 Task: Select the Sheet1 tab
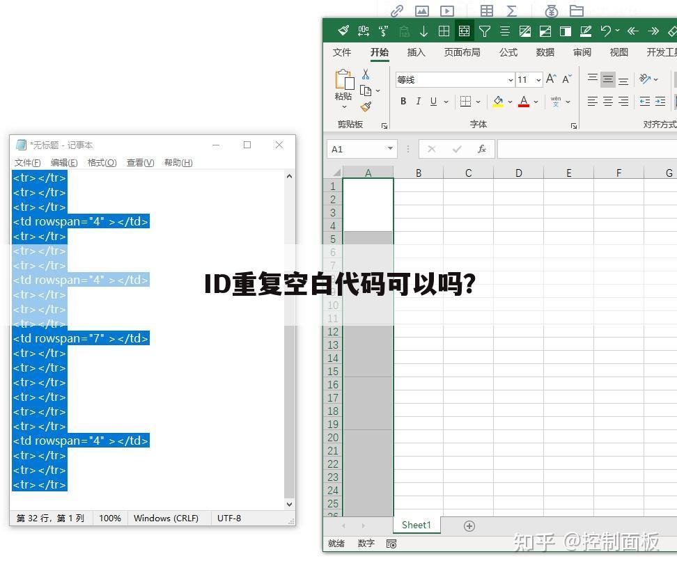(x=417, y=525)
